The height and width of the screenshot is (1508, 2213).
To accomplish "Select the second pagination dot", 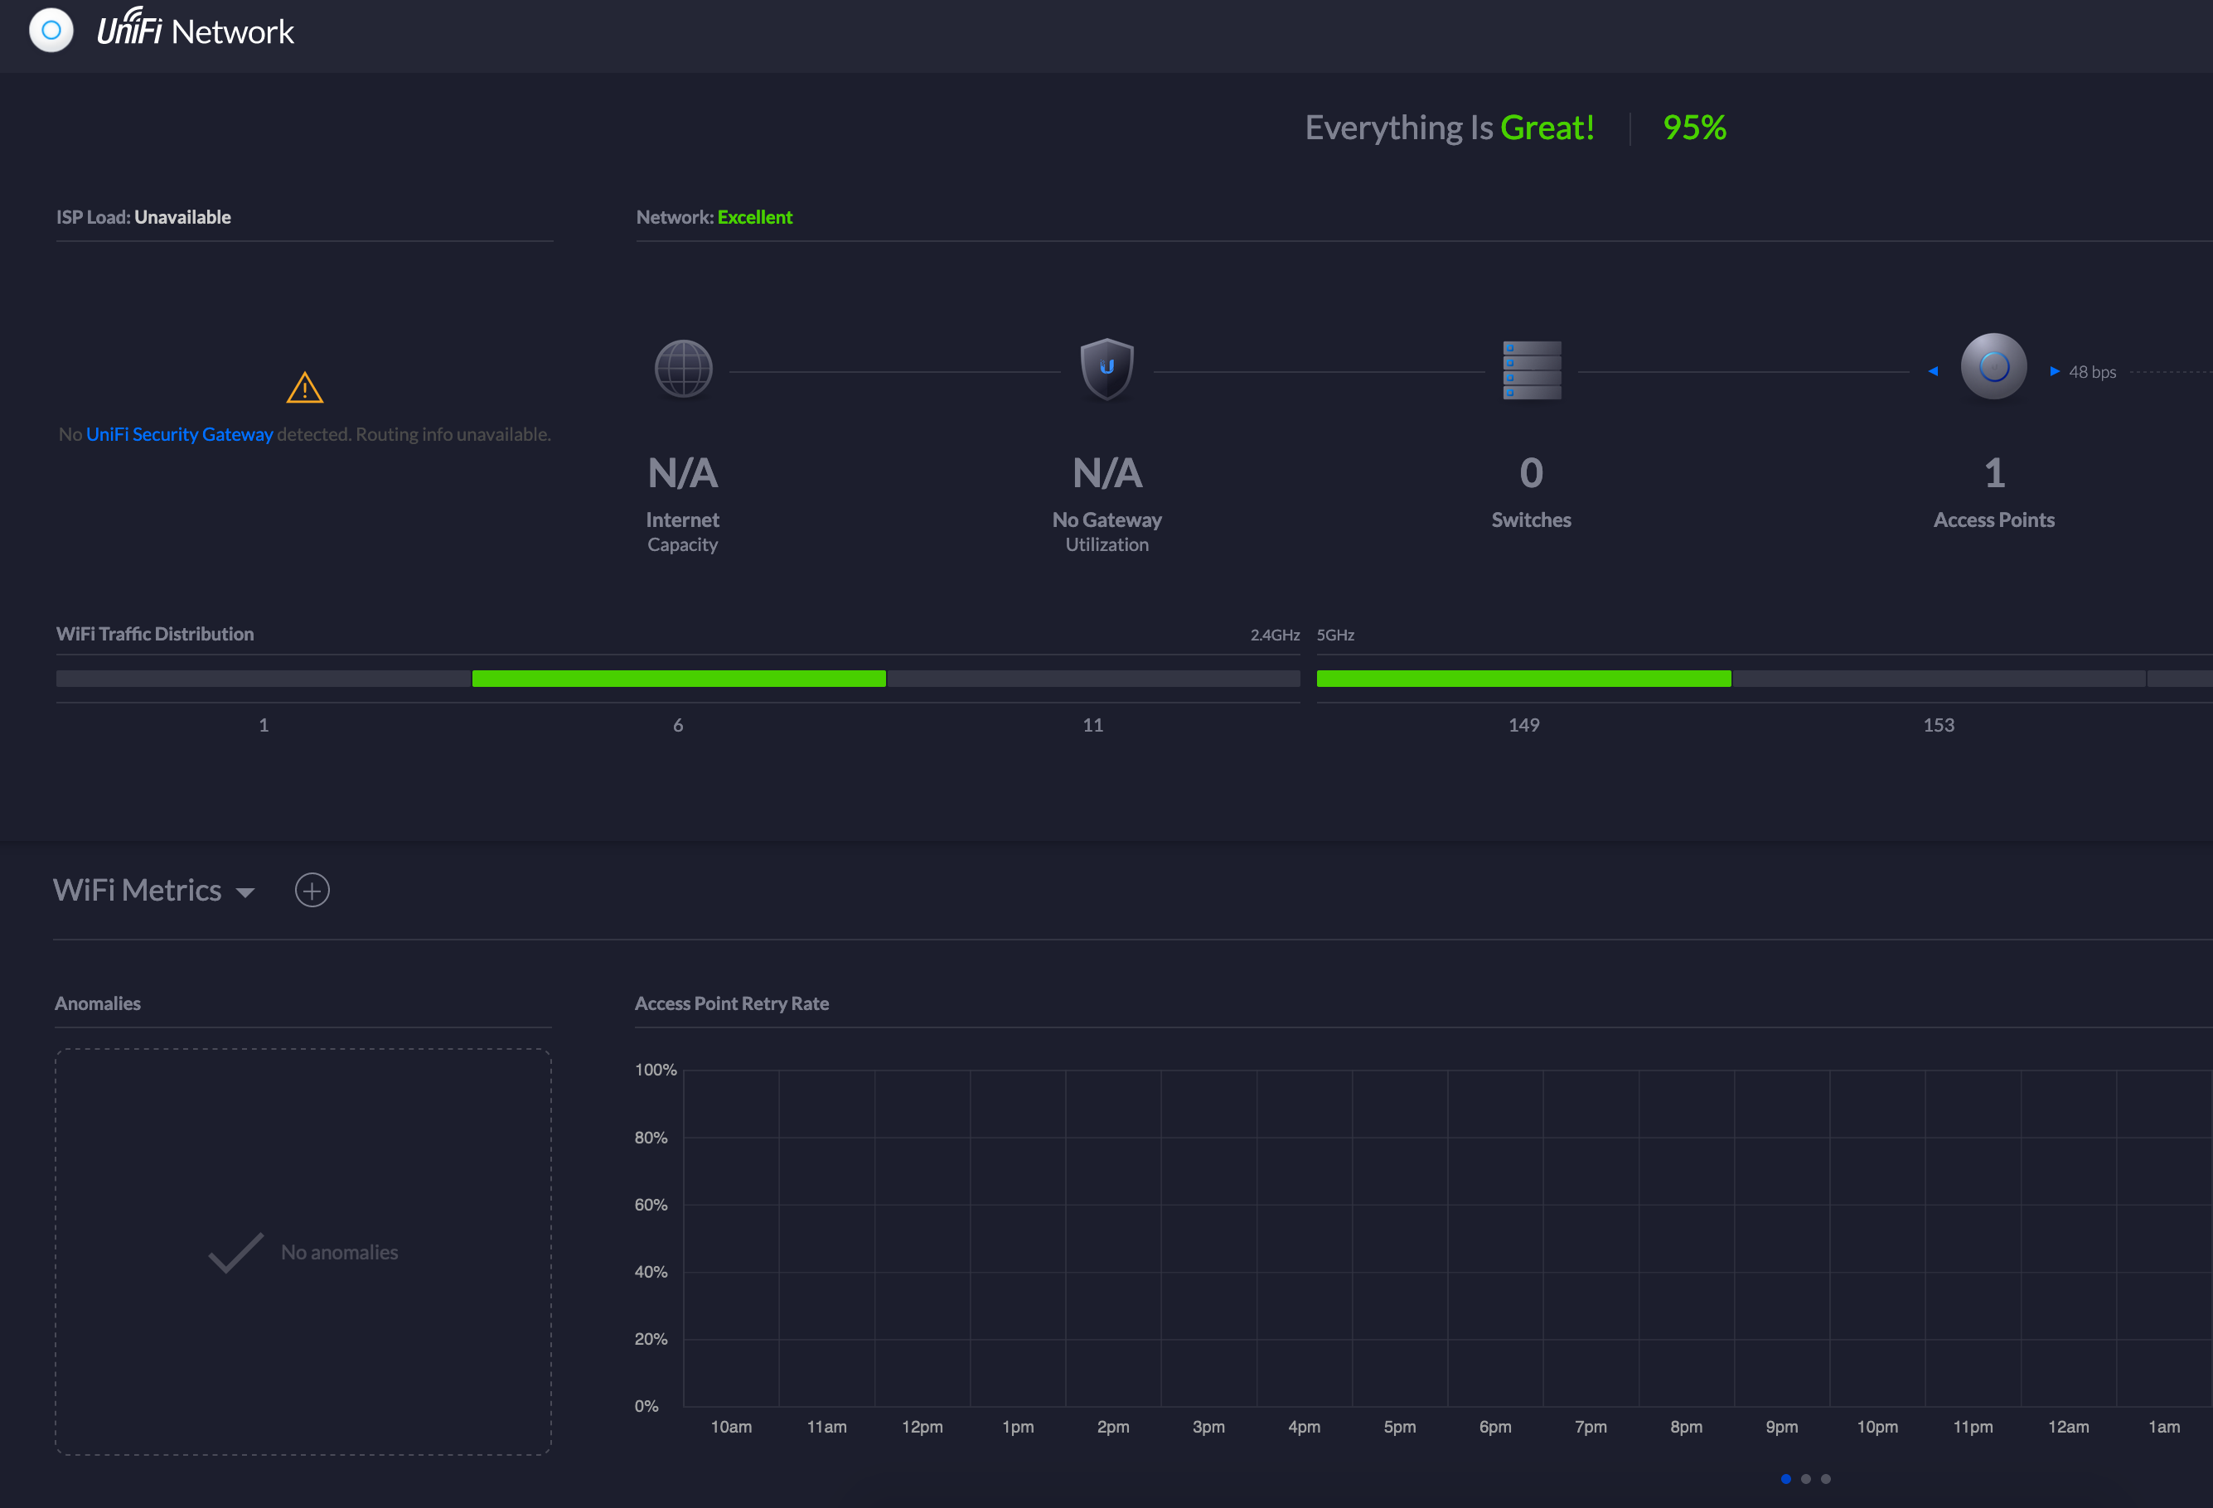I will click(1806, 1478).
